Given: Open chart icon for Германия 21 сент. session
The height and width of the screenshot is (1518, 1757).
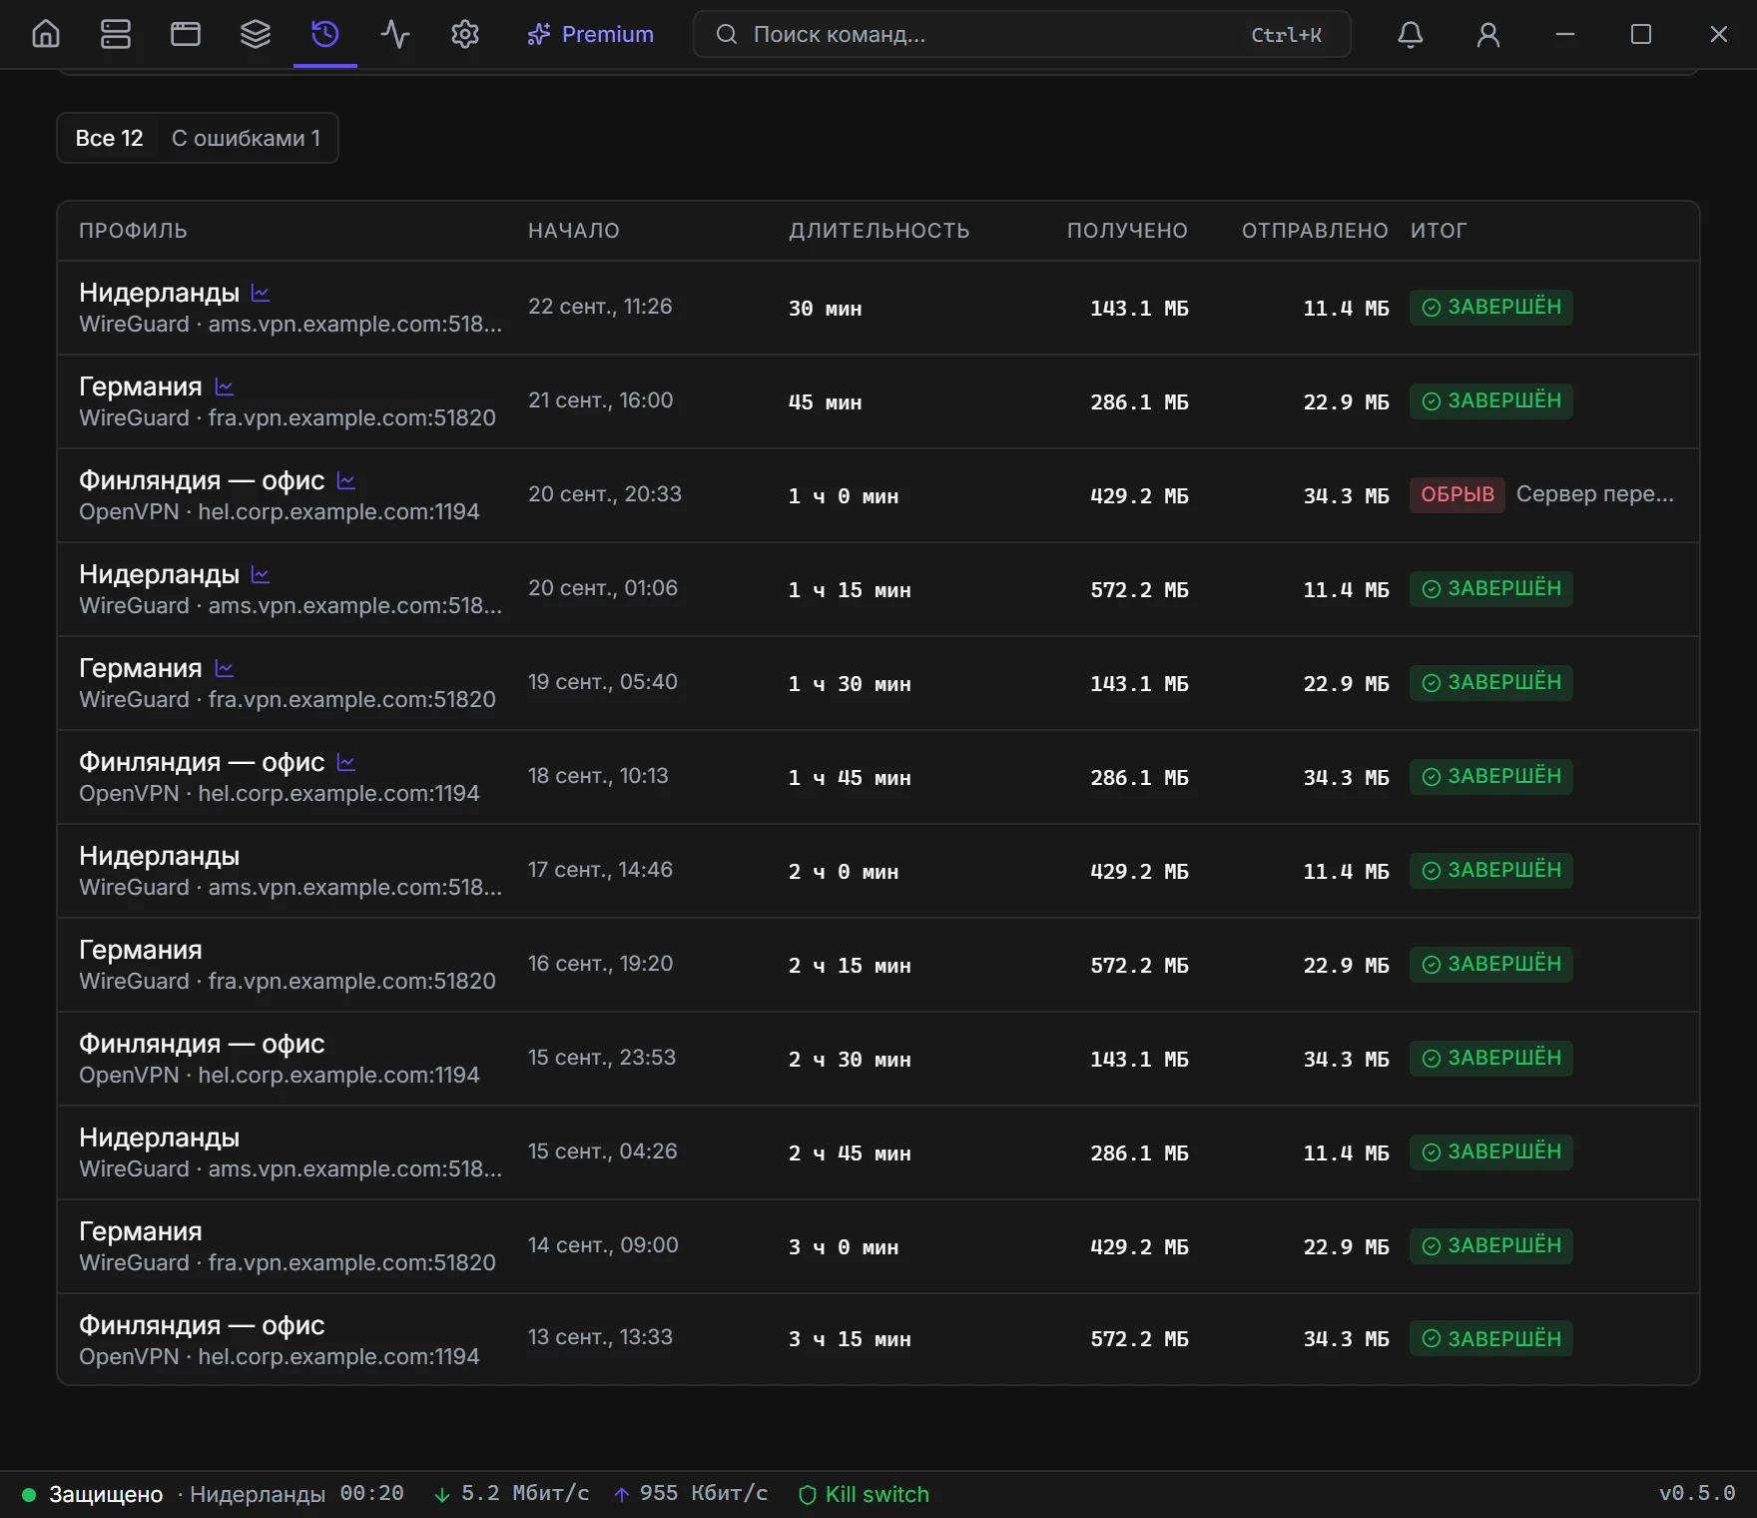Looking at the screenshot, I should coord(225,386).
